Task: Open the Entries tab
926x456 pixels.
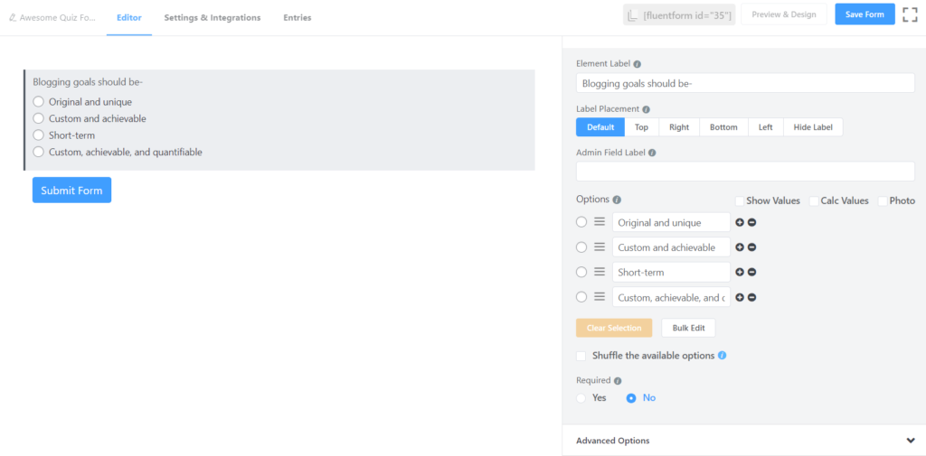Action: click(x=297, y=18)
